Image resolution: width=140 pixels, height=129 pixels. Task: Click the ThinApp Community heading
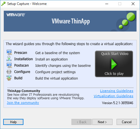24,91
